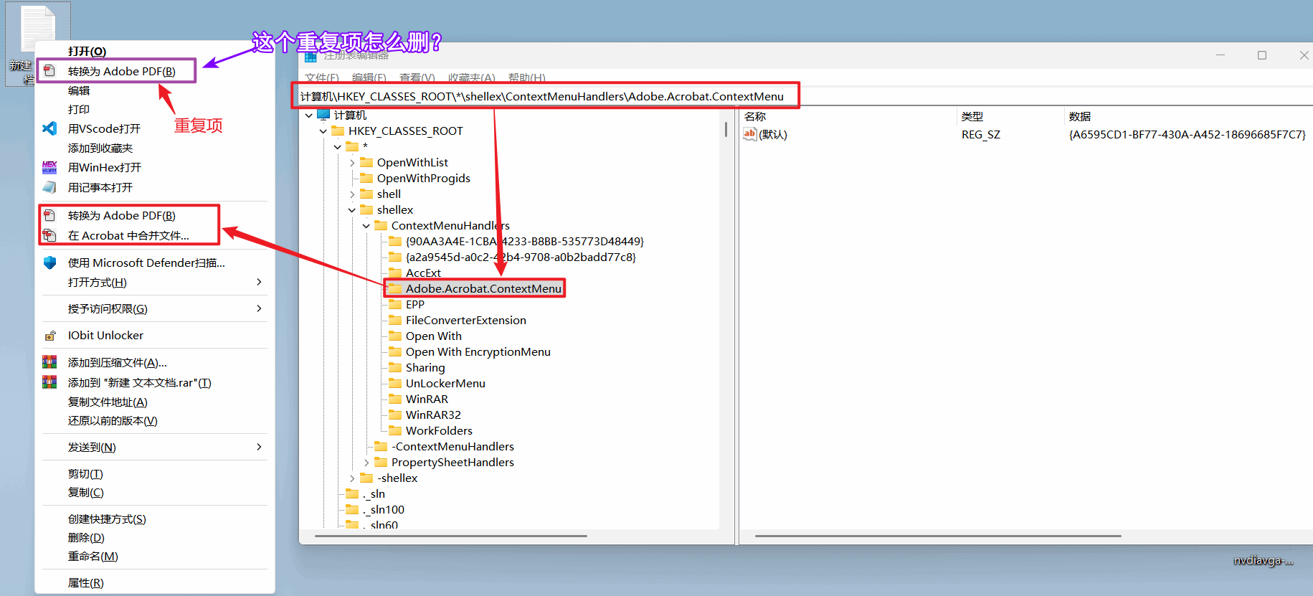Select the Adobe.Acrobat.ContextMenu key
The height and width of the screenshot is (596, 1313).
click(x=483, y=288)
